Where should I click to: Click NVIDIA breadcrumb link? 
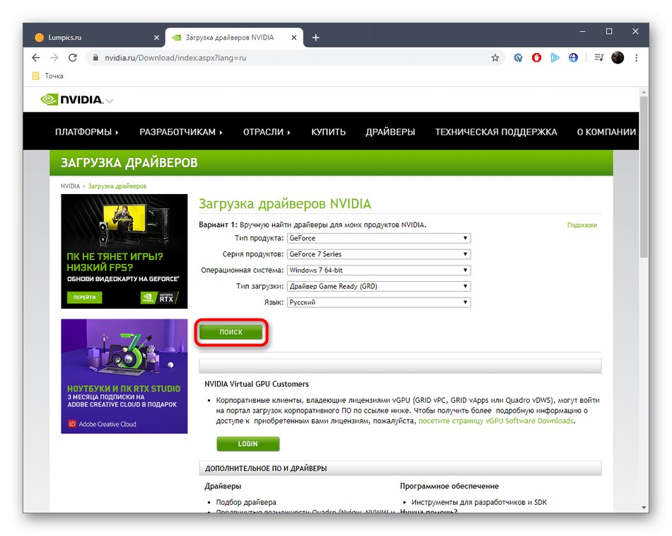70,186
